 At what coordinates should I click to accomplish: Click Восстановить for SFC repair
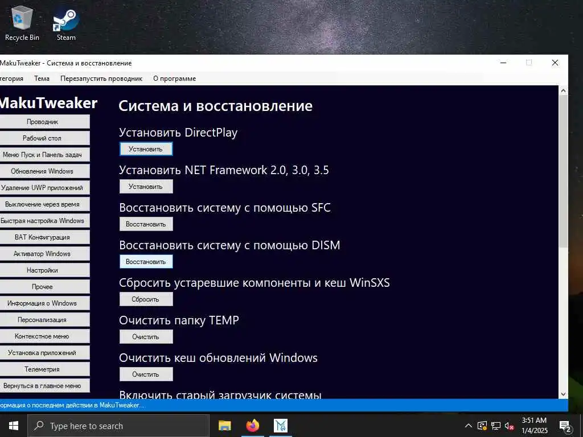(x=146, y=224)
